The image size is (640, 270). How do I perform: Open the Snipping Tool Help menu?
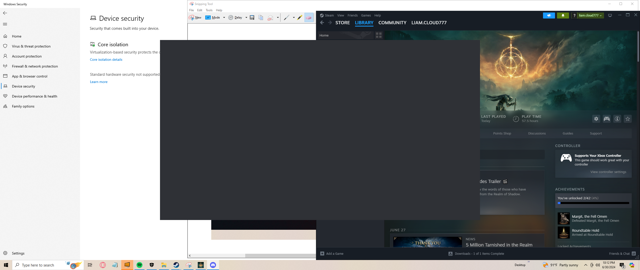(x=219, y=10)
